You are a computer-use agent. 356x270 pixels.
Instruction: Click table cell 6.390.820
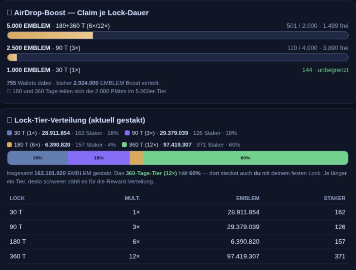(x=245, y=242)
